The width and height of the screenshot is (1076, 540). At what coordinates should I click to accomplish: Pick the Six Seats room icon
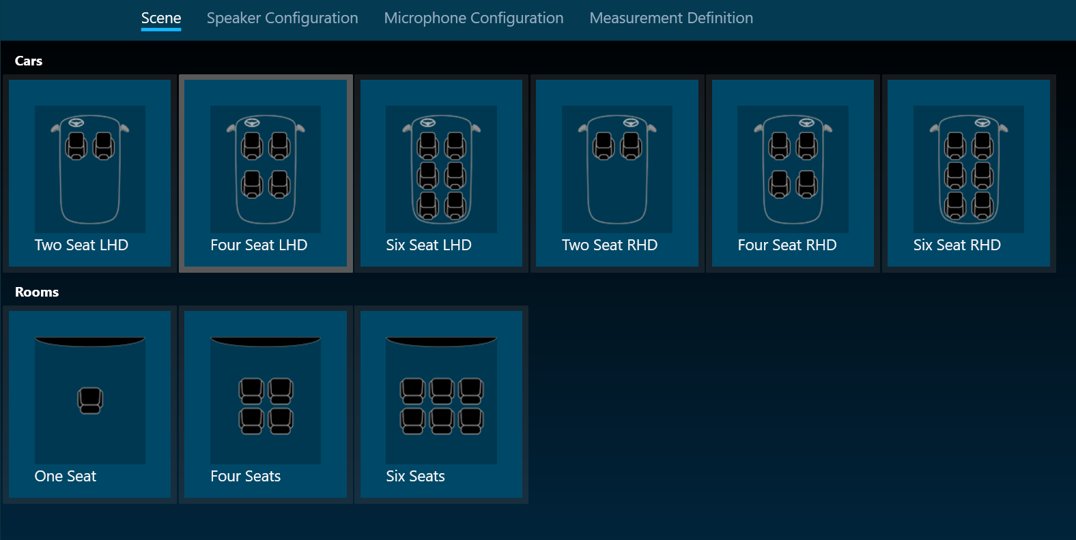click(x=441, y=400)
